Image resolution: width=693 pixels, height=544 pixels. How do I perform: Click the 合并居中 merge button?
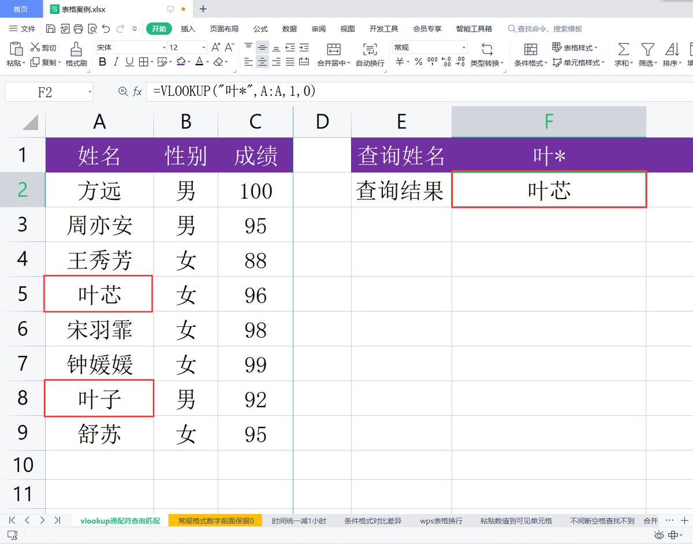[x=334, y=55]
